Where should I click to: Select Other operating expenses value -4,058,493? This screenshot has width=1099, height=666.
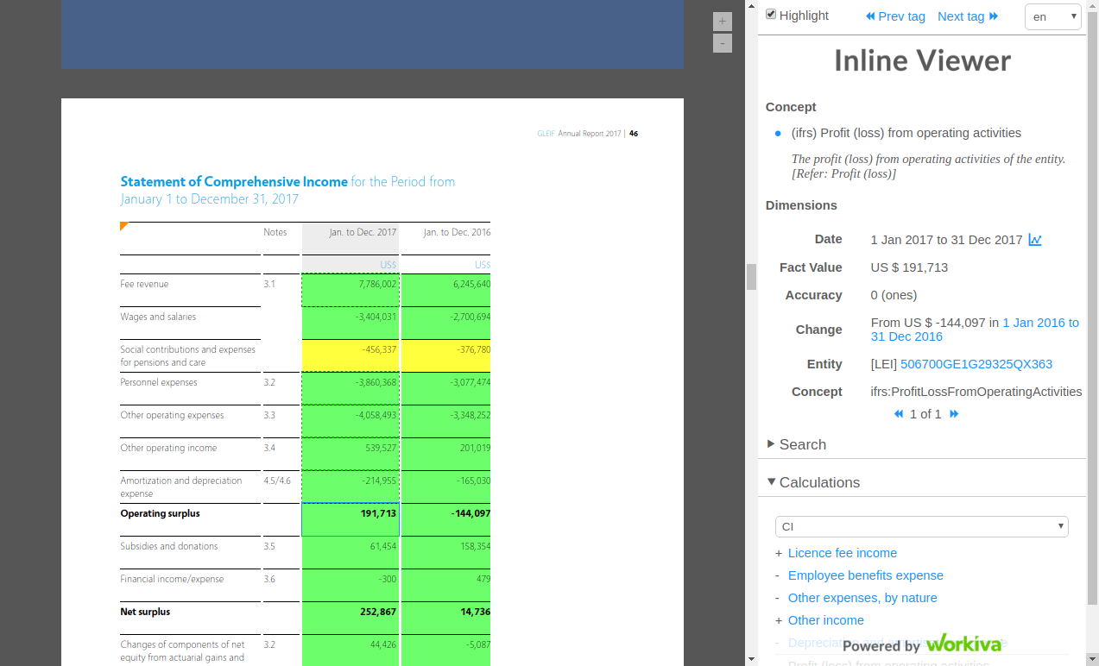point(351,422)
